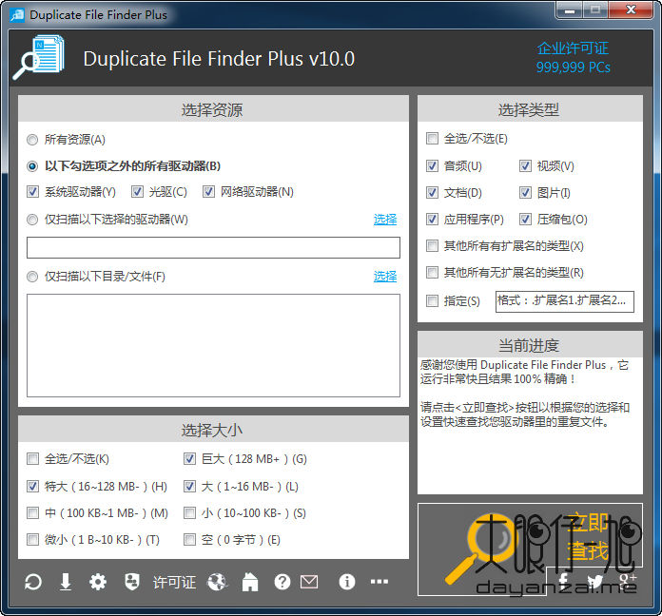The image size is (662, 616).
Task: Uncheck the 系统驱动器(Y) checkbox
Action: click(x=32, y=192)
